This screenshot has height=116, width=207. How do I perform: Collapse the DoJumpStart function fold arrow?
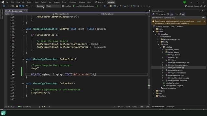23,59
